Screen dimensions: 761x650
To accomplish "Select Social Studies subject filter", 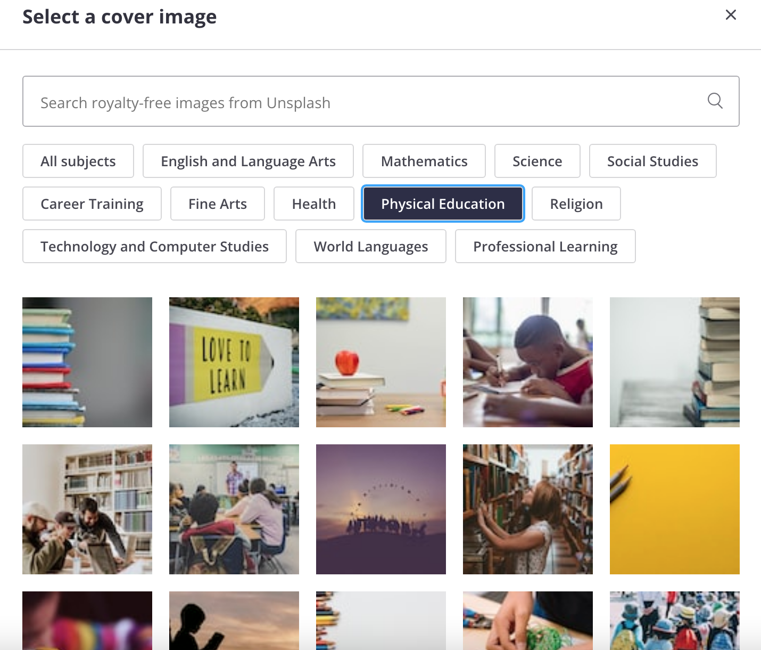I will point(653,161).
